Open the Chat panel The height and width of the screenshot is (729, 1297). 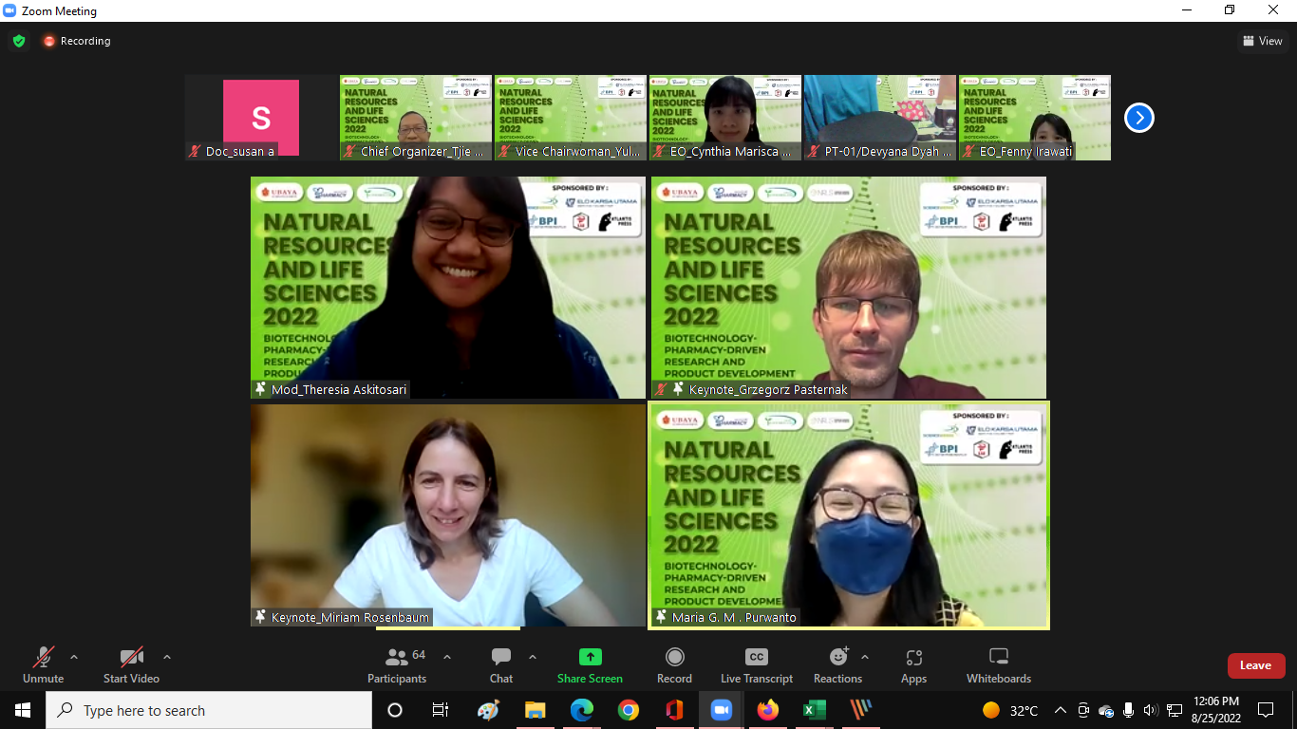pos(501,664)
